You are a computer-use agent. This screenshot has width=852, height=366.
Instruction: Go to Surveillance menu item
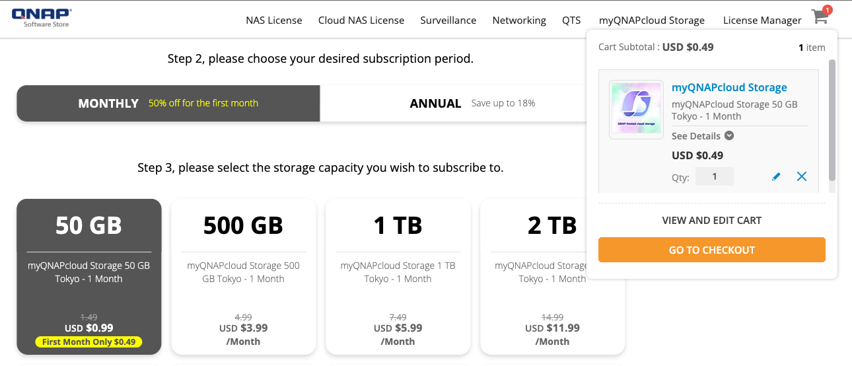coord(448,20)
